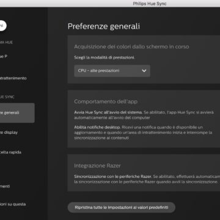
Task: Click 'Avvia Hue Sync all'avvio del sistema' text
Action: click(108, 112)
